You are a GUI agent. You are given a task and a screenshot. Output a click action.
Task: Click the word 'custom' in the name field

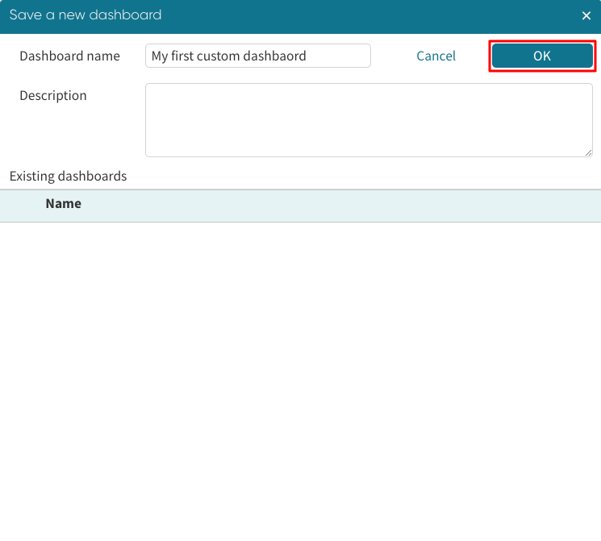pyautogui.click(x=220, y=56)
